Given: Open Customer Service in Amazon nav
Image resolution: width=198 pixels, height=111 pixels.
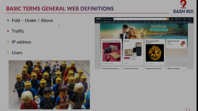Looking at the screenshot, I should pos(106,22).
